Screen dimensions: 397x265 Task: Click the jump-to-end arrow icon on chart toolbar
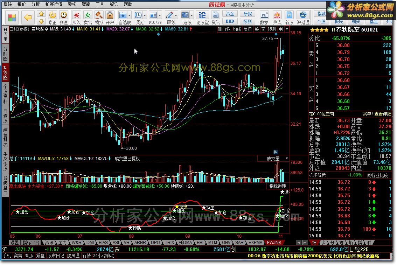[281, 29]
